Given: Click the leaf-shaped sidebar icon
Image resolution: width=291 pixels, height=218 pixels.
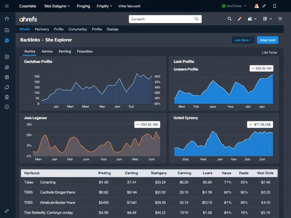Looking at the screenshot, I should click(x=7, y=87).
